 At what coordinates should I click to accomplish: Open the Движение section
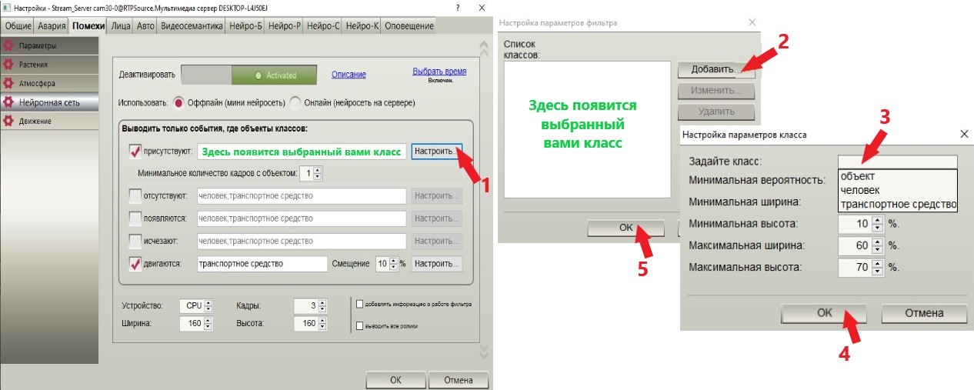pos(49,121)
